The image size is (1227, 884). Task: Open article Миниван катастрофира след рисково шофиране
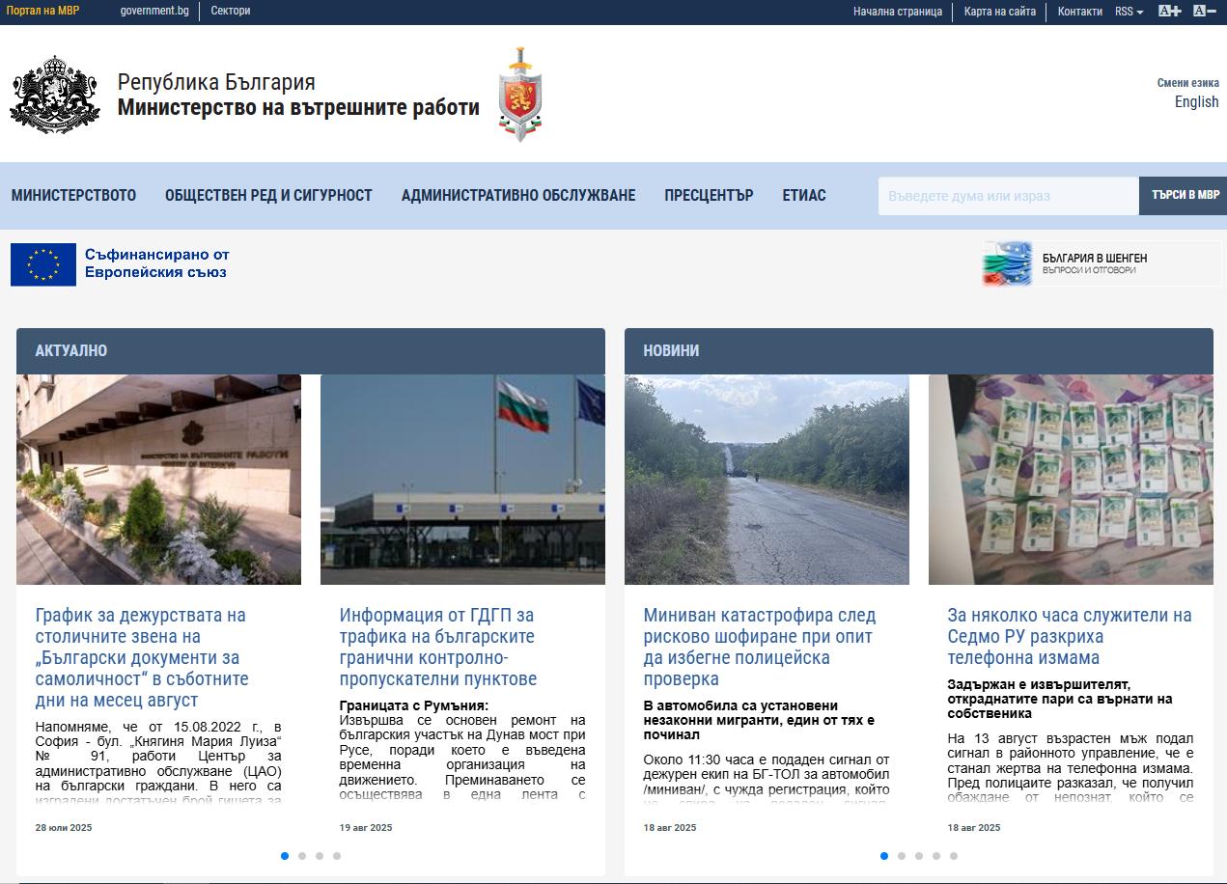pyautogui.click(x=760, y=647)
